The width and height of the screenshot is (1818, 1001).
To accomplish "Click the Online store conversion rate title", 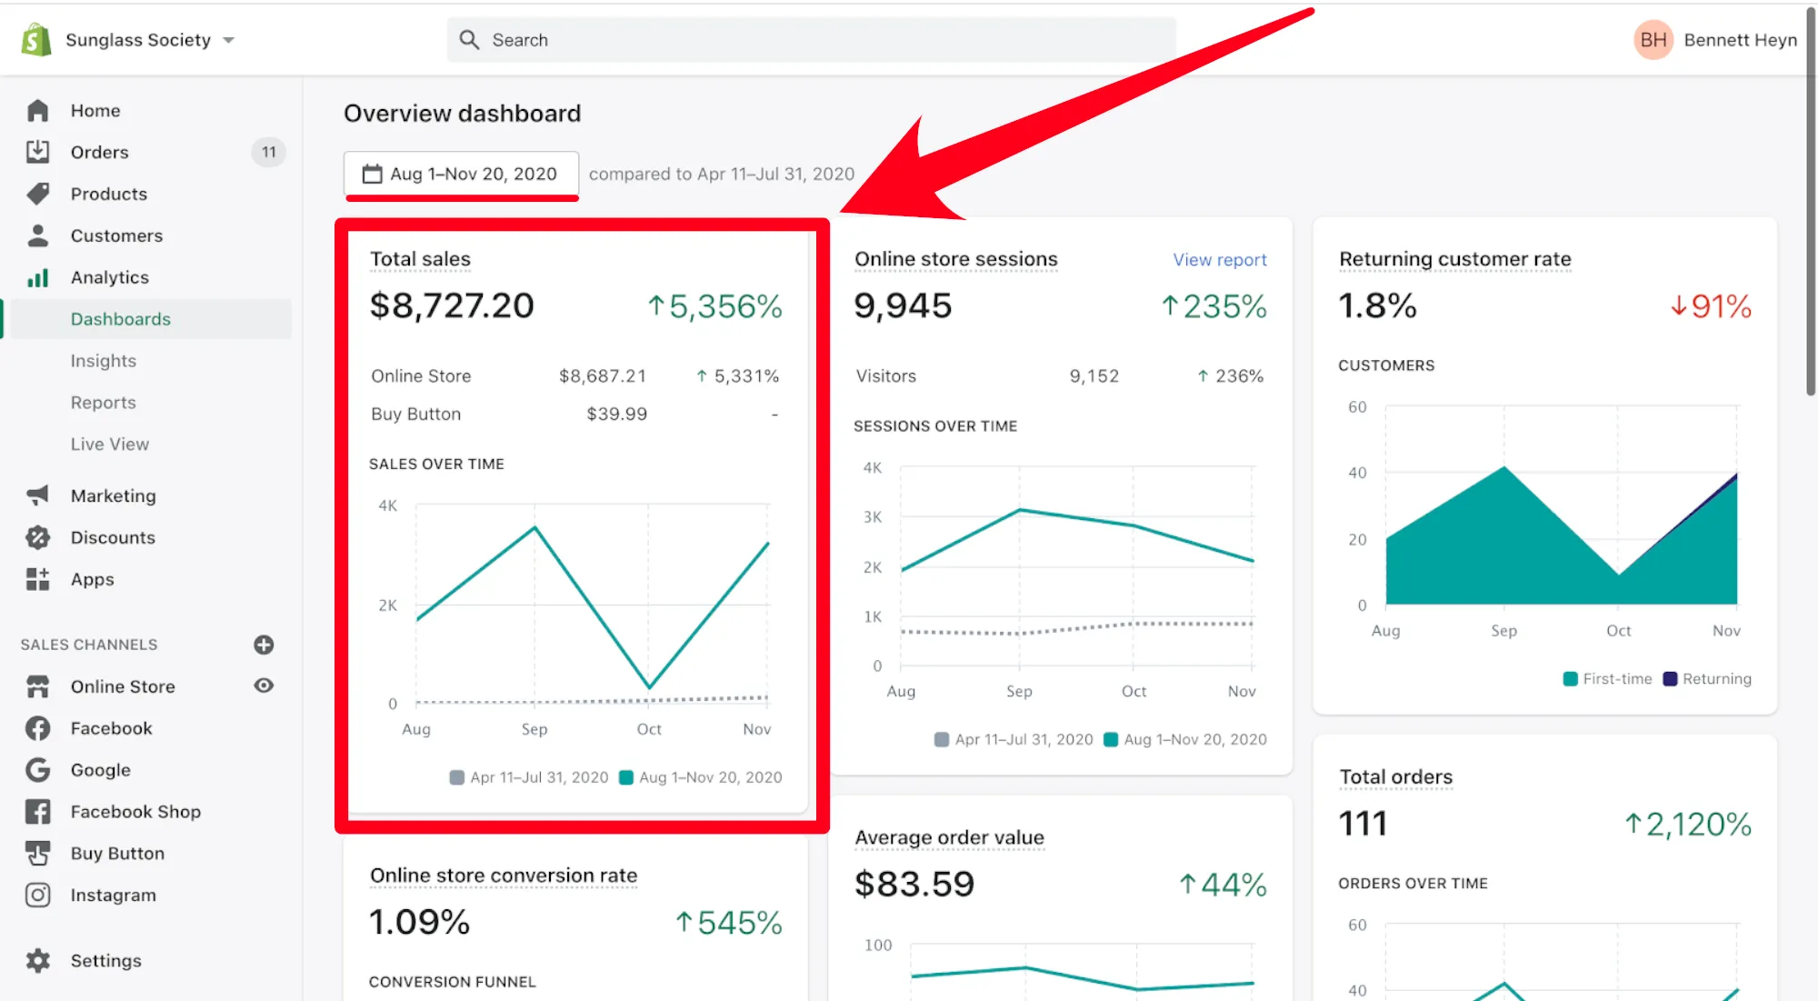I will tap(504, 876).
